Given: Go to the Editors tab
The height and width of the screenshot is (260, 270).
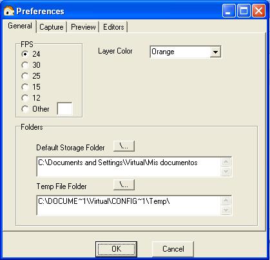Looking at the screenshot, I should coord(113,27).
